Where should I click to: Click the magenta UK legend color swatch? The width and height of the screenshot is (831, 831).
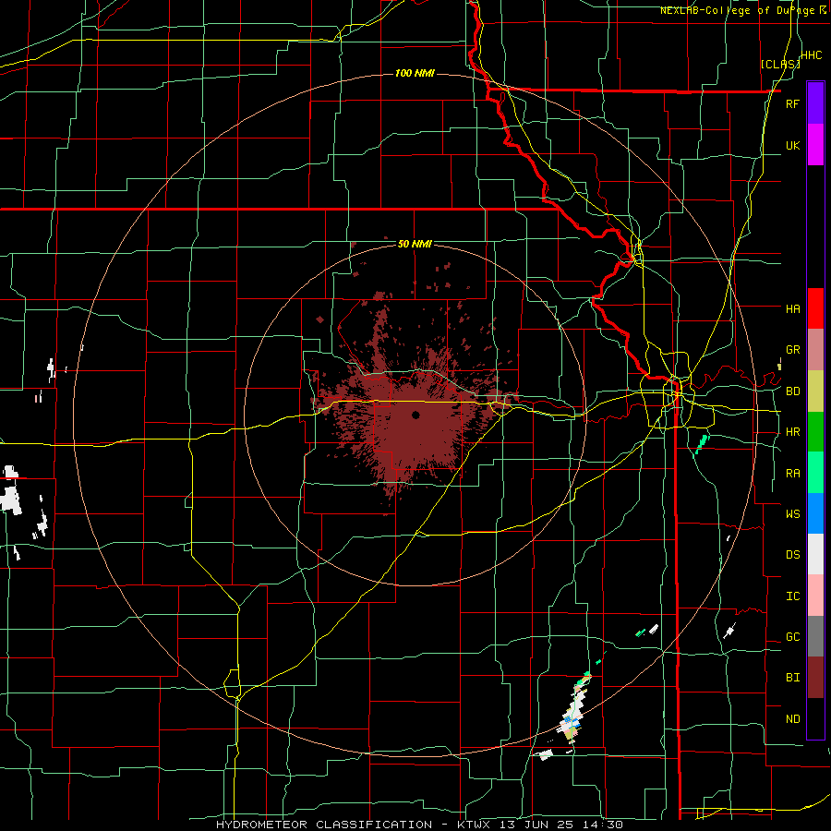815,145
